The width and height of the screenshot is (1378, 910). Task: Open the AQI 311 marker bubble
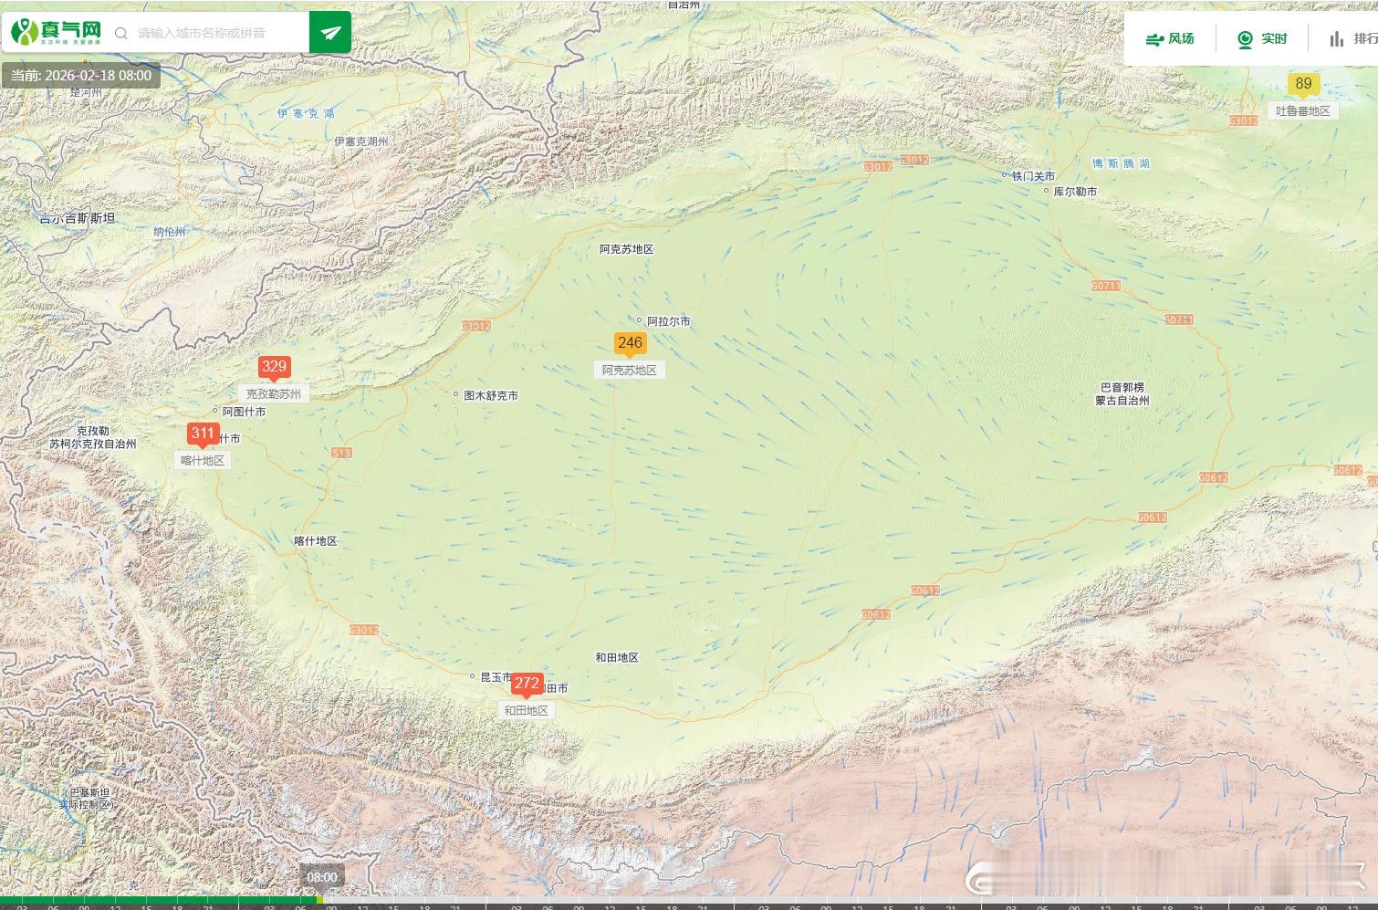coord(203,434)
